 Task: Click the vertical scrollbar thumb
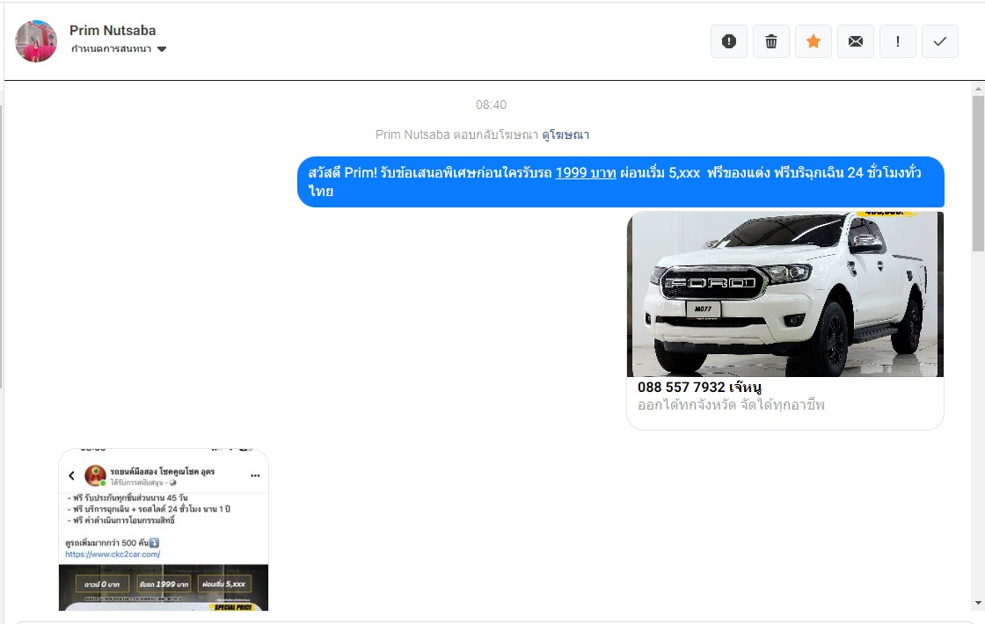click(x=978, y=176)
